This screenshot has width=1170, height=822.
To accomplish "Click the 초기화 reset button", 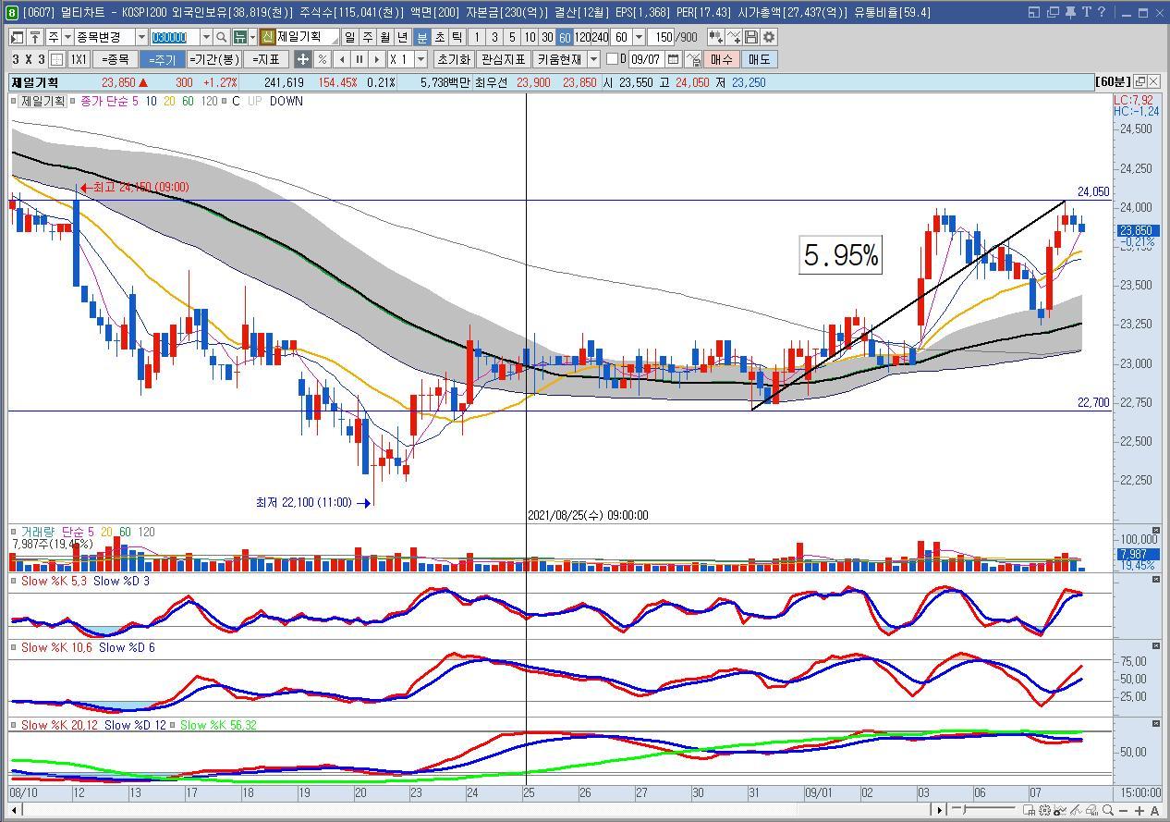I will point(453,59).
